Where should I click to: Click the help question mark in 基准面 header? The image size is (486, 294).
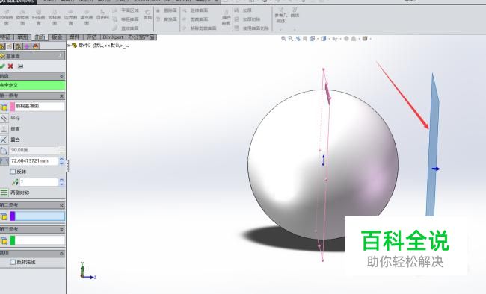[x=60, y=56]
